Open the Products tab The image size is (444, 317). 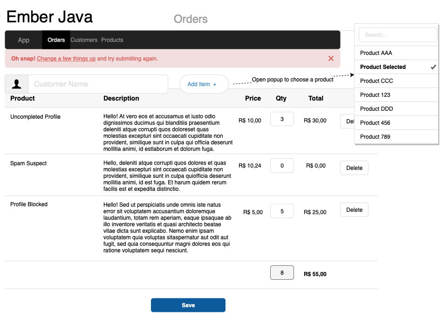112,40
